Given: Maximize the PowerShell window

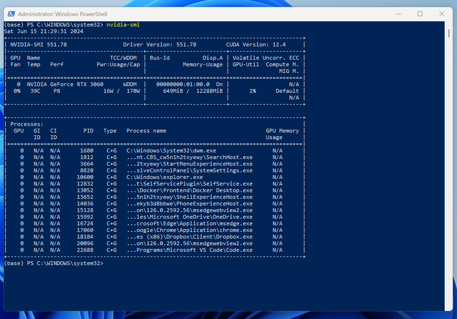Looking at the screenshot, I should pyautogui.click(x=420, y=14).
